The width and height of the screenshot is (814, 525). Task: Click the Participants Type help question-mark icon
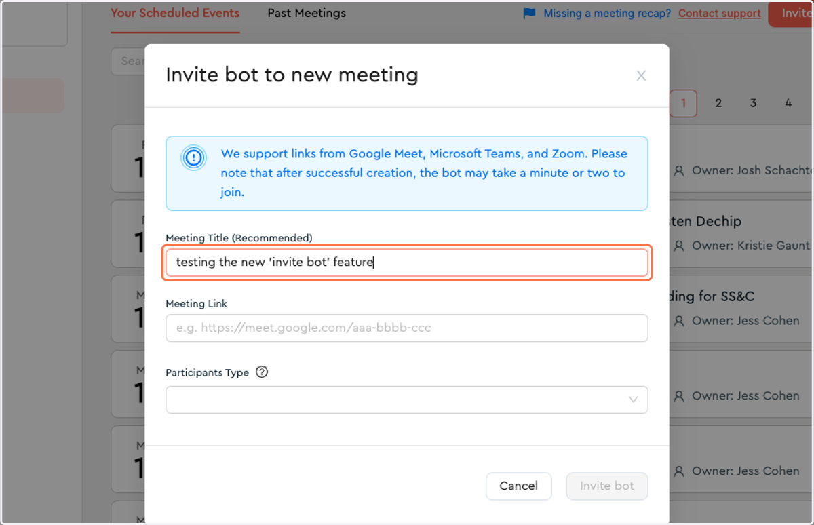tap(262, 372)
